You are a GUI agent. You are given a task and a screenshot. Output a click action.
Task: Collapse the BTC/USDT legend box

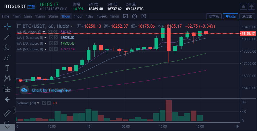coord(19,26)
